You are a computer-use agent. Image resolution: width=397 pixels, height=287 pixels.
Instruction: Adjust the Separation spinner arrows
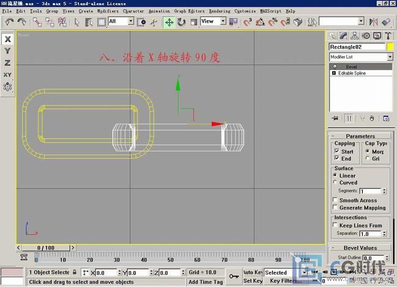coord(384,234)
